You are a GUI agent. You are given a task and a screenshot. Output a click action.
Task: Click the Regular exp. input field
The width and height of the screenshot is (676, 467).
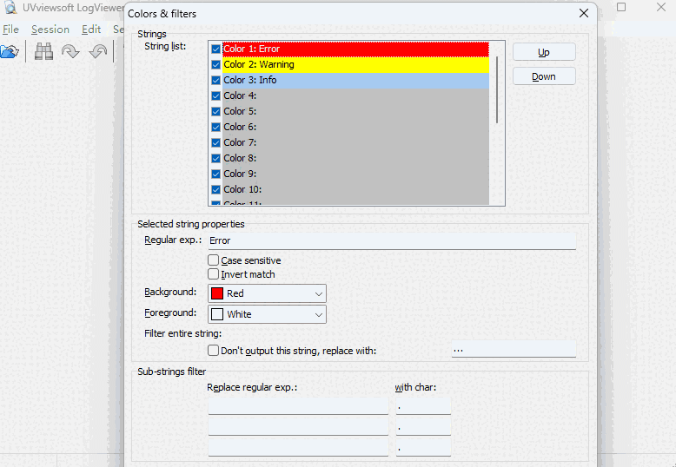point(392,240)
